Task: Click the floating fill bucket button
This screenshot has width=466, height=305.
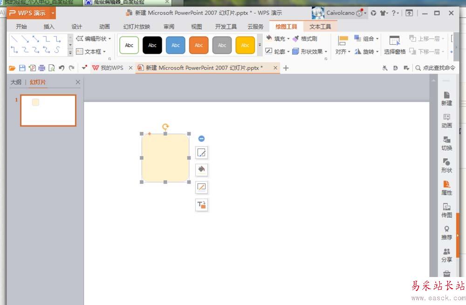Action: (201, 170)
